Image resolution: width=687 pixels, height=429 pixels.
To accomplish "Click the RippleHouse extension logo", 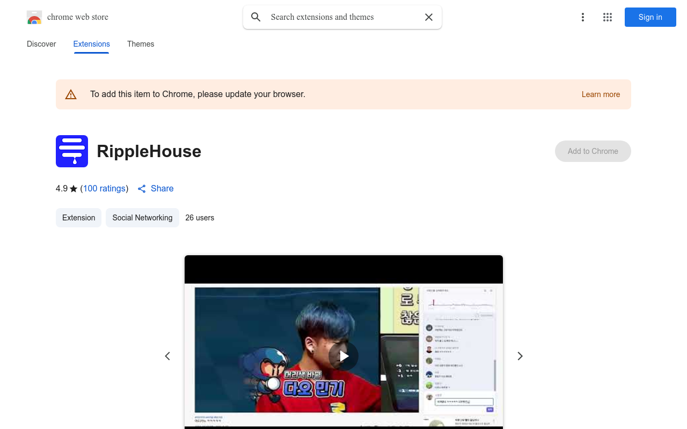I will click(72, 151).
